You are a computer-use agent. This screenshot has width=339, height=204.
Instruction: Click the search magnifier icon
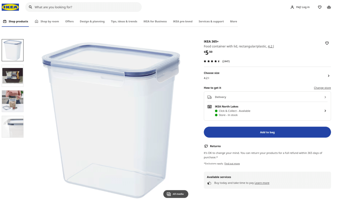click(x=31, y=7)
